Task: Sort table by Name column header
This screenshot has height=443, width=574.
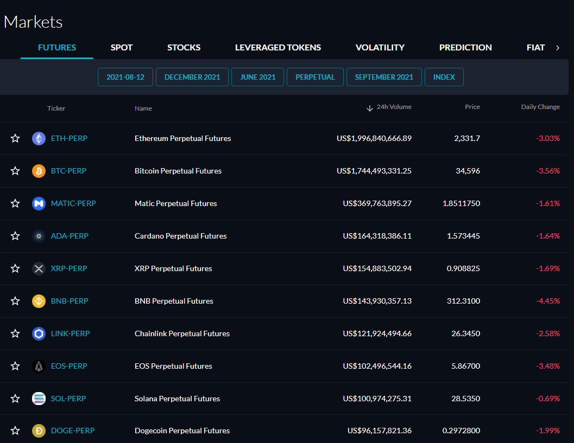Action: click(143, 108)
